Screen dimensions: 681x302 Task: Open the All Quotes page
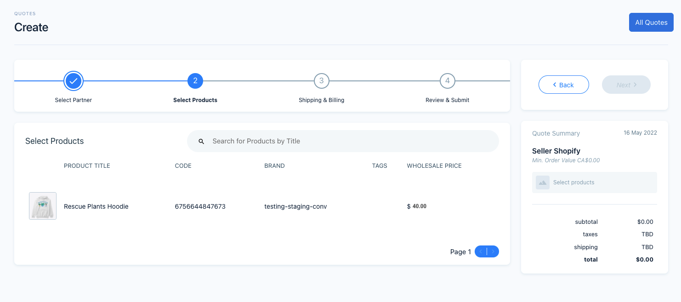click(651, 22)
